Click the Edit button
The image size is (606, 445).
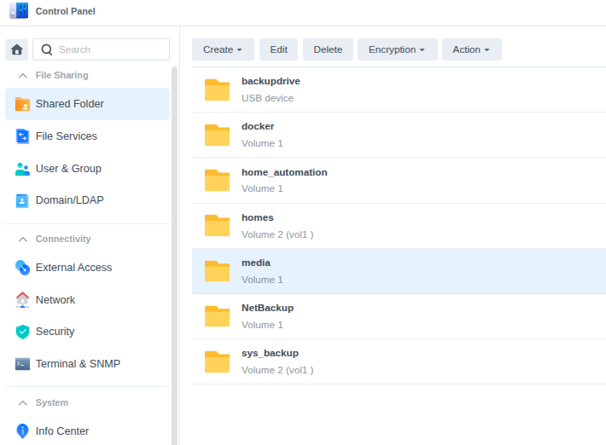coord(278,49)
